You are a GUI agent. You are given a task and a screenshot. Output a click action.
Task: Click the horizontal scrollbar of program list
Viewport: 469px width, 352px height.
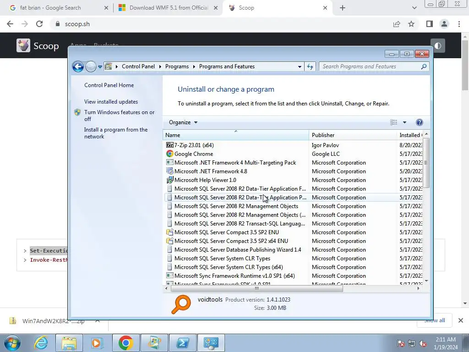[x=256, y=289]
